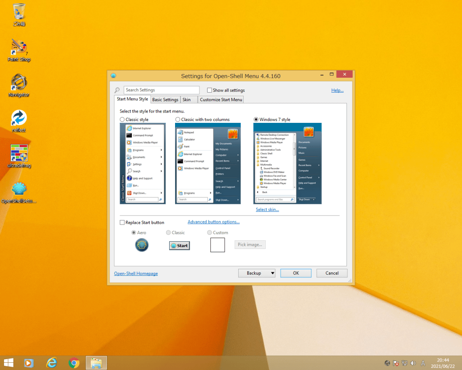Open the ultradefrag desktop shortcut
This screenshot has height=370, width=462.
pyautogui.click(x=19, y=156)
